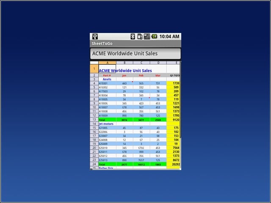Tap the USB connection status icon
271x203 pixels.
coord(95,36)
